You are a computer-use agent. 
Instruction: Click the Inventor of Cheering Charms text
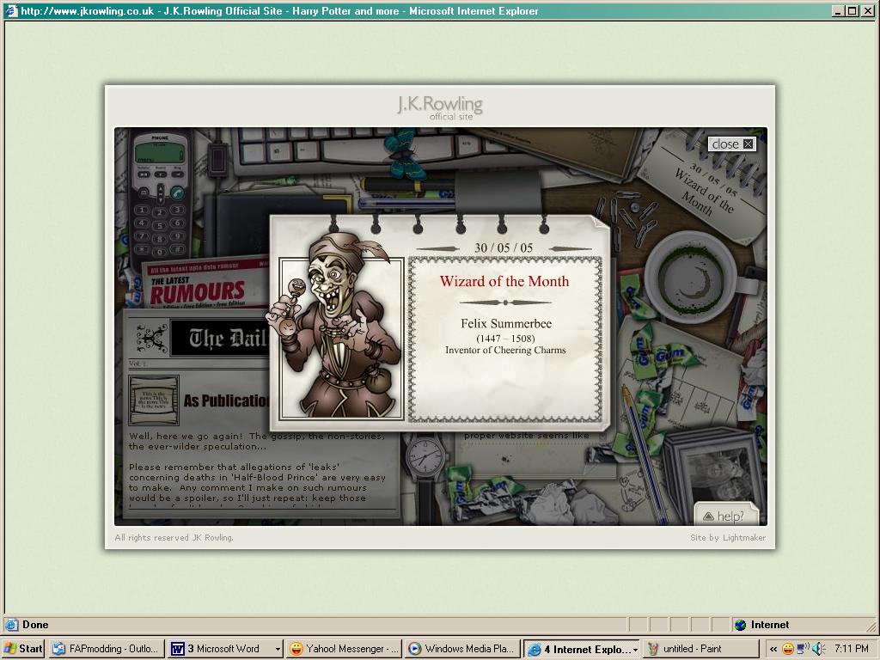tap(505, 351)
